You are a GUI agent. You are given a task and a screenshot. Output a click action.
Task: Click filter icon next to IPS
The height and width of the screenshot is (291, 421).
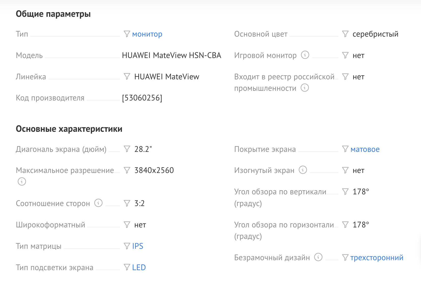127,246
